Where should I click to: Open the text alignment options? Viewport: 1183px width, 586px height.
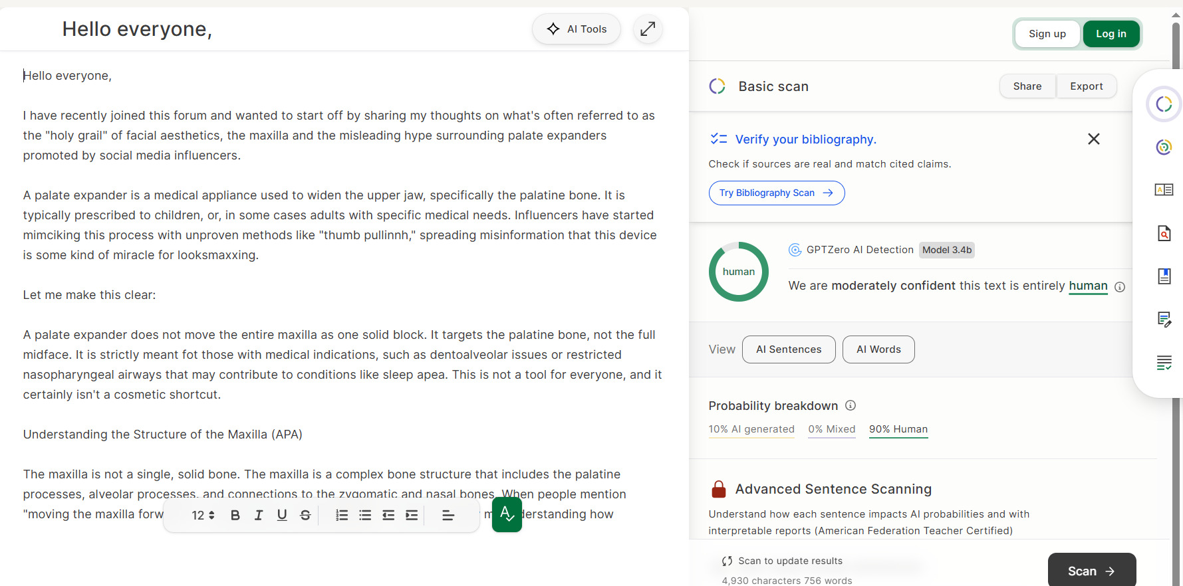point(448,515)
